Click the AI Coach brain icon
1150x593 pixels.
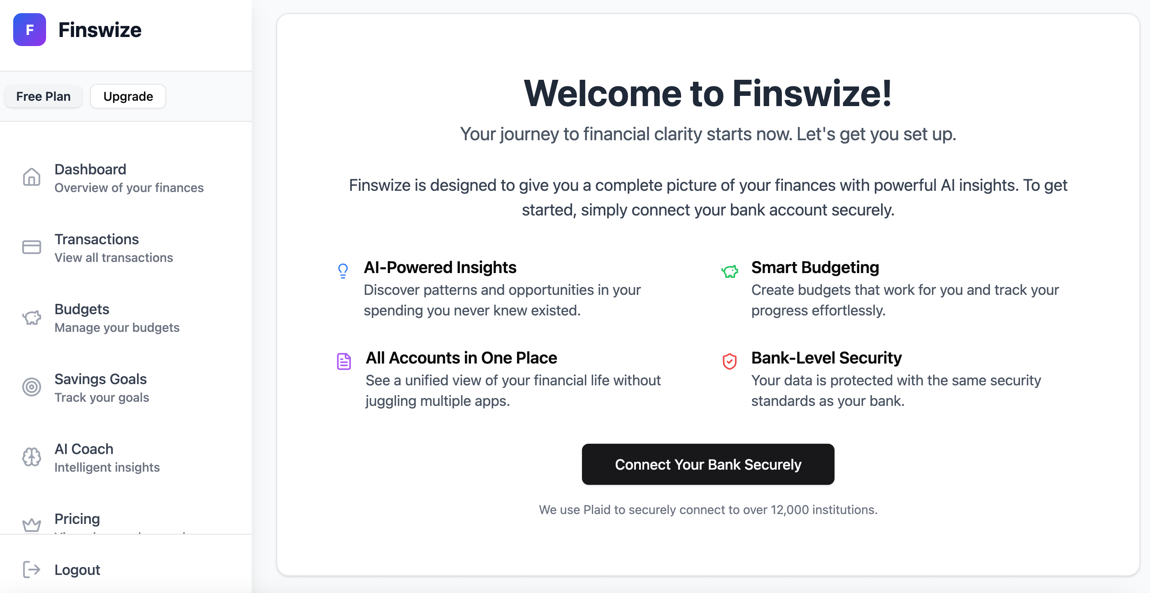(x=32, y=457)
